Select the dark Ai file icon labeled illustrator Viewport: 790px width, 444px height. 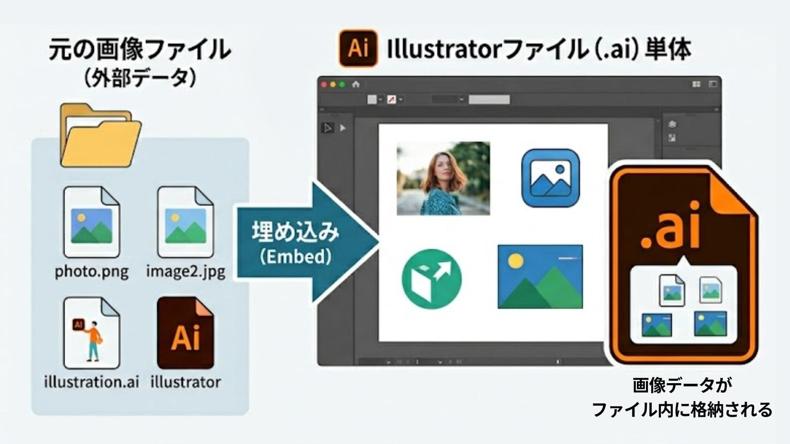186,333
